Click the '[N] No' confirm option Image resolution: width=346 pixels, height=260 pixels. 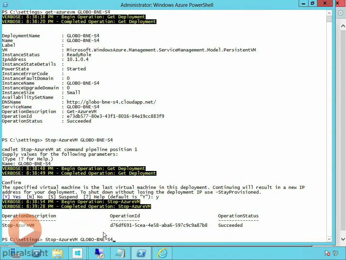tap(34, 197)
